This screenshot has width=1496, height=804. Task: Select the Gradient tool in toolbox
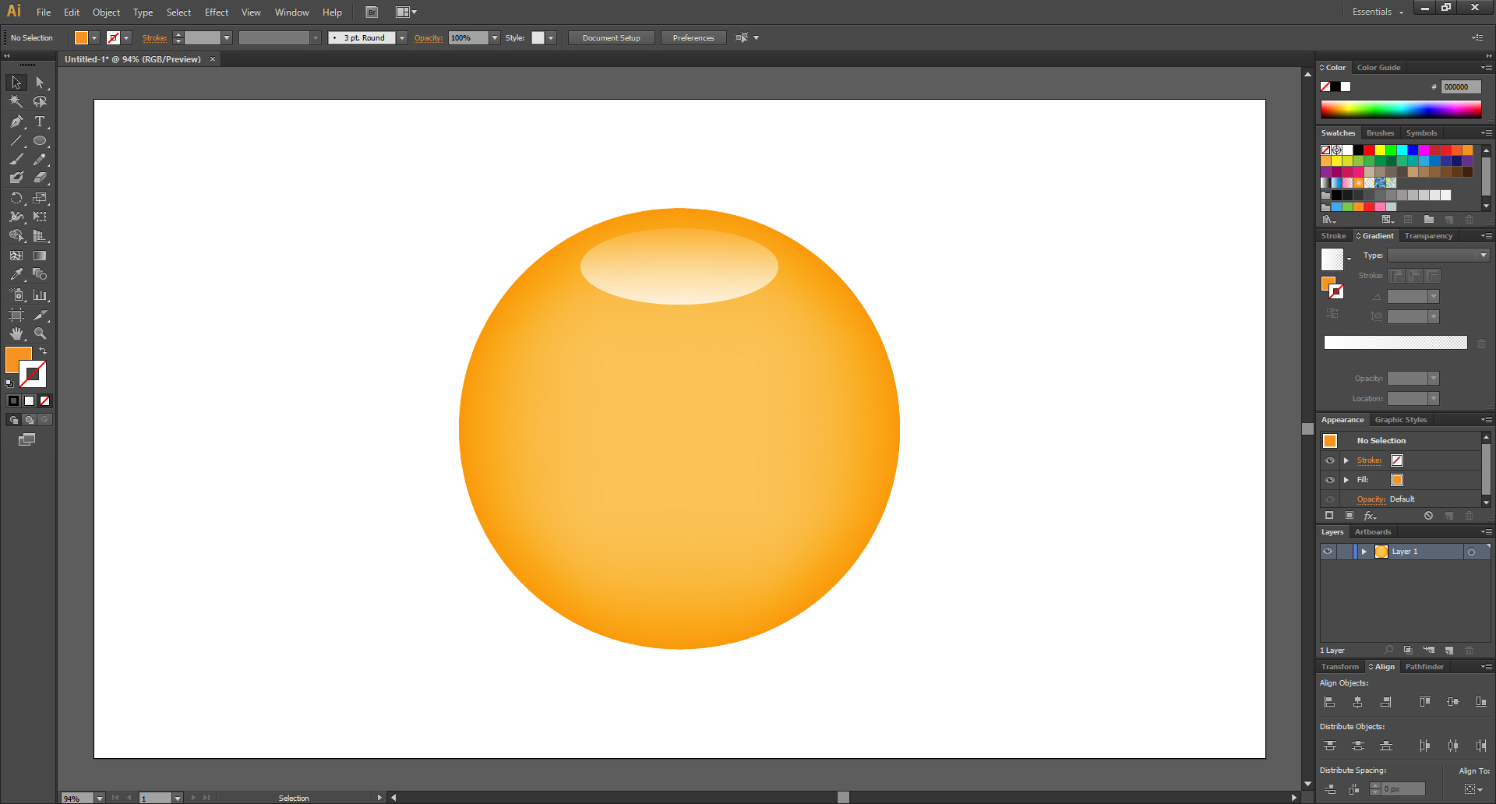click(x=40, y=256)
